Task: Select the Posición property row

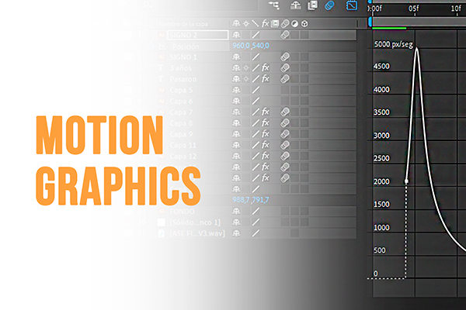Action: pyautogui.click(x=186, y=46)
